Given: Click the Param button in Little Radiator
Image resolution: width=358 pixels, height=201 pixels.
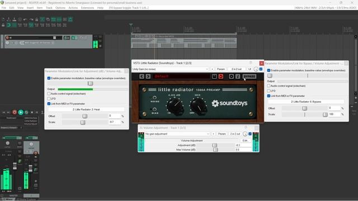Looking at the screenshot, I should 221,69.
